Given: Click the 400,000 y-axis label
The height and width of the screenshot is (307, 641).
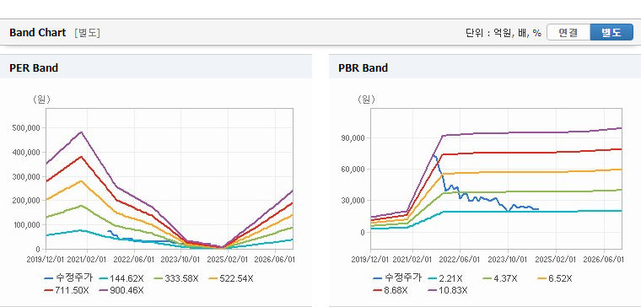Looking at the screenshot, I should click(x=27, y=152).
